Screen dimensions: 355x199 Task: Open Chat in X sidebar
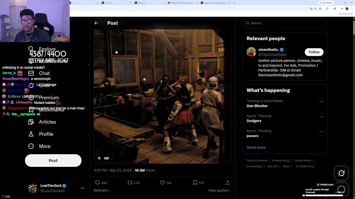44,73
